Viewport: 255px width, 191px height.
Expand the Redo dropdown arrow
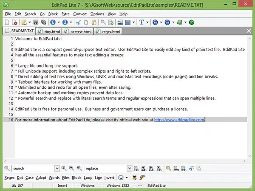(71, 22)
